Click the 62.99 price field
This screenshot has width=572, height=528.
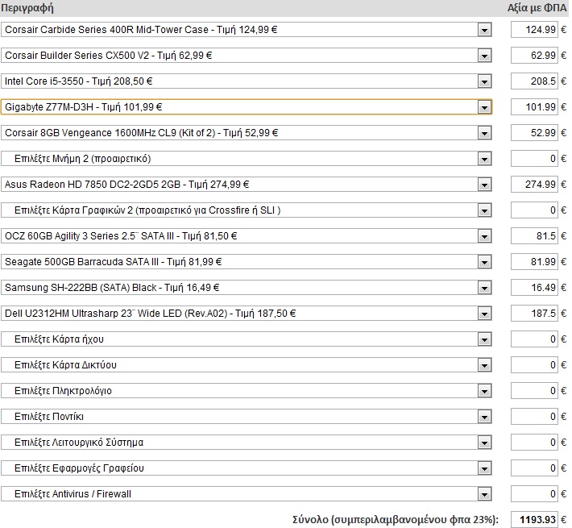click(x=534, y=56)
